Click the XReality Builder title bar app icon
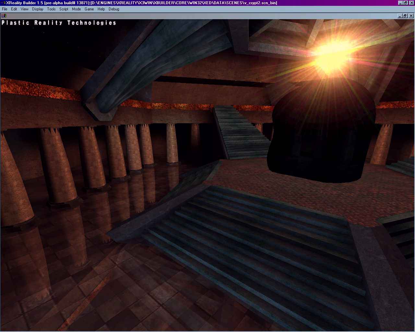 point(3,3)
